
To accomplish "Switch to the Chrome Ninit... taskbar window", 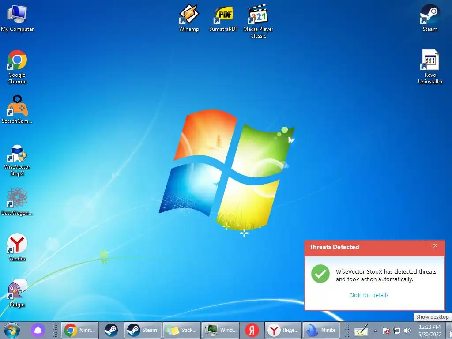I will click(x=80, y=330).
